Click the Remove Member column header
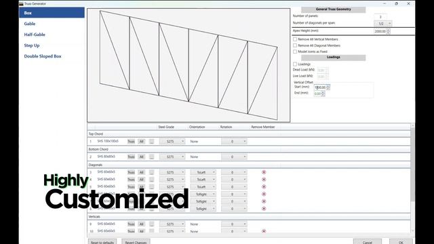Image resolution: width=434 pixels, height=244 pixels. pos(263,127)
